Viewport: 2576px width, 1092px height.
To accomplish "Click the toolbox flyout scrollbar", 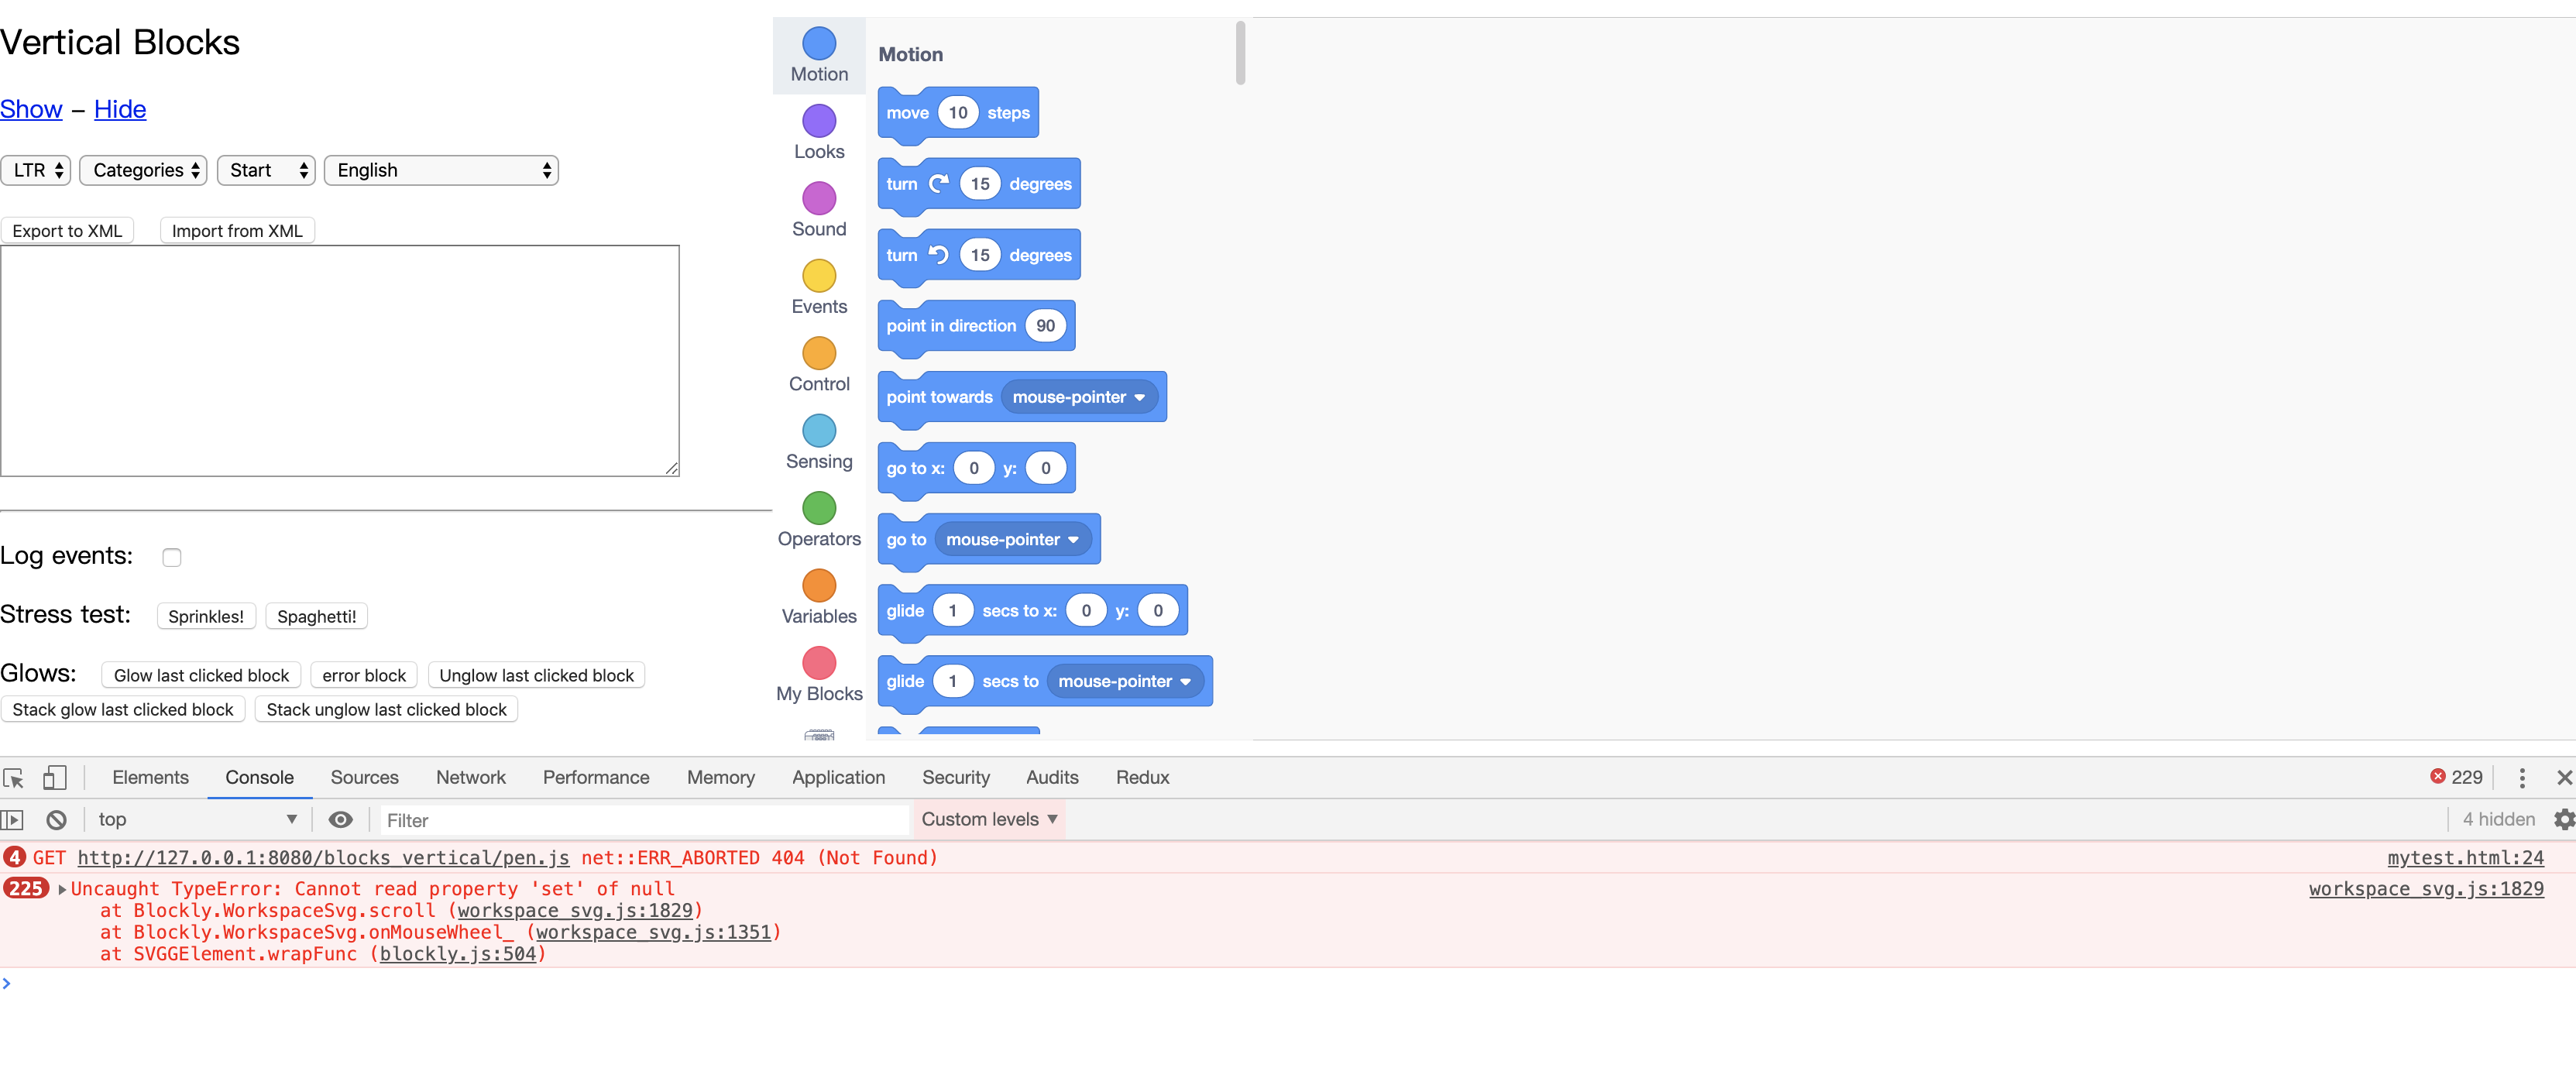I will click(1240, 53).
